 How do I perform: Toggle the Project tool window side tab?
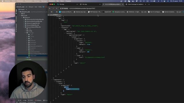coord(16,12)
